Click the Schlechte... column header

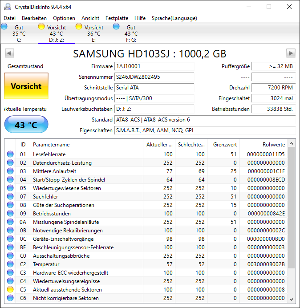[191, 145]
